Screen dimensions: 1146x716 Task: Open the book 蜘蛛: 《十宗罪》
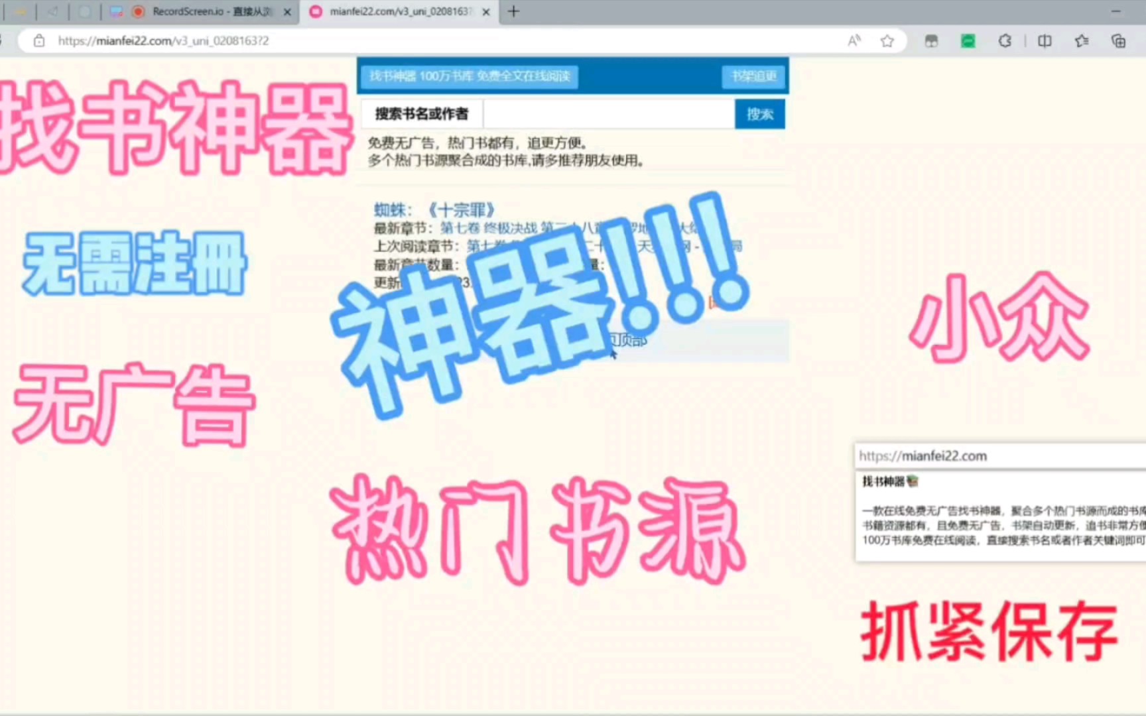pyautogui.click(x=434, y=210)
